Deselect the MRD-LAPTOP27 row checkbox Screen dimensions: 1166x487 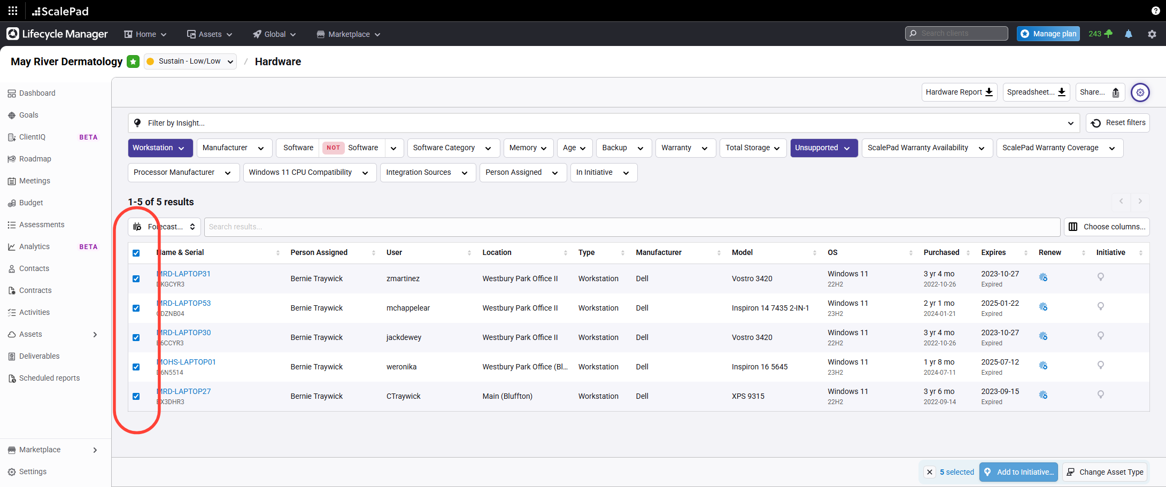136,396
